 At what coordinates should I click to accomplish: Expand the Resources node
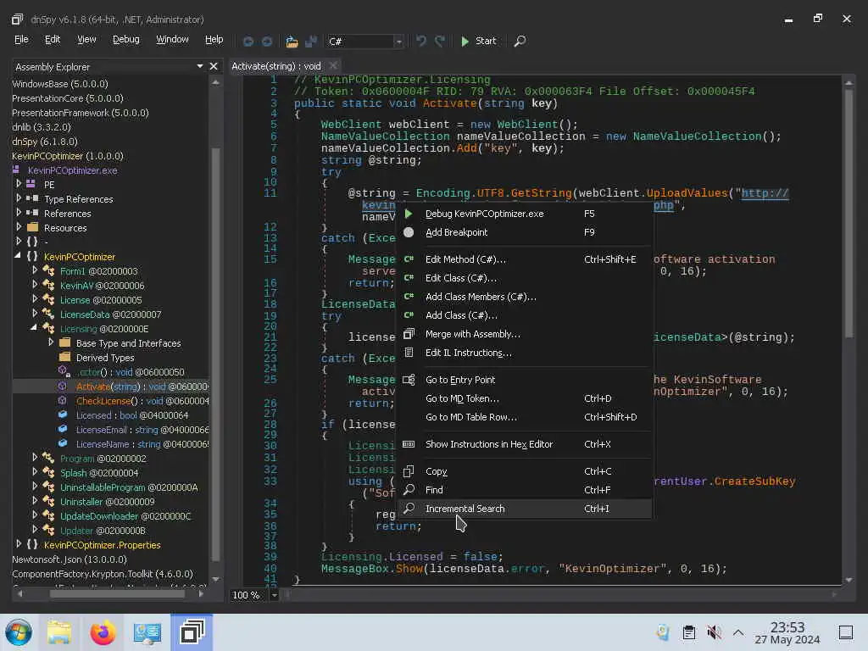pyautogui.click(x=19, y=227)
